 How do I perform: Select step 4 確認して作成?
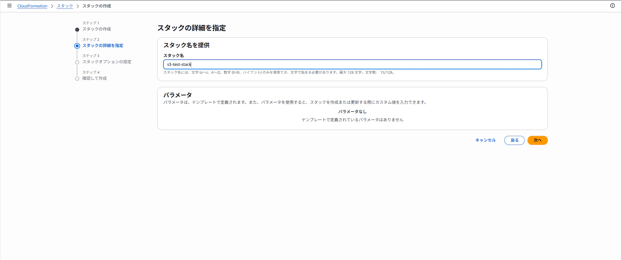[x=94, y=78]
